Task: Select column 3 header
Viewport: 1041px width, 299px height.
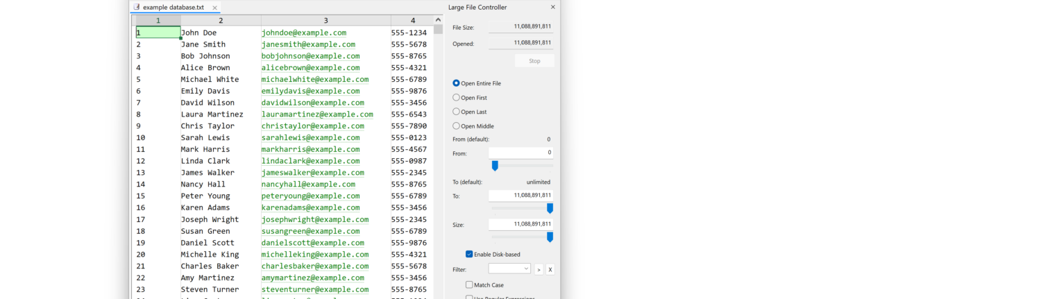Action: [x=325, y=21]
